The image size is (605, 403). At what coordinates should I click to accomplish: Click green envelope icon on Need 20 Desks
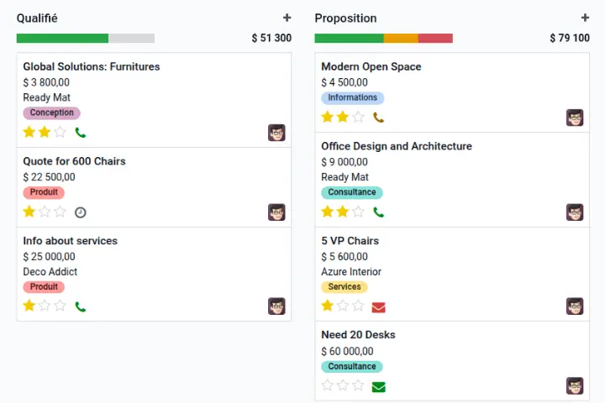tap(379, 387)
